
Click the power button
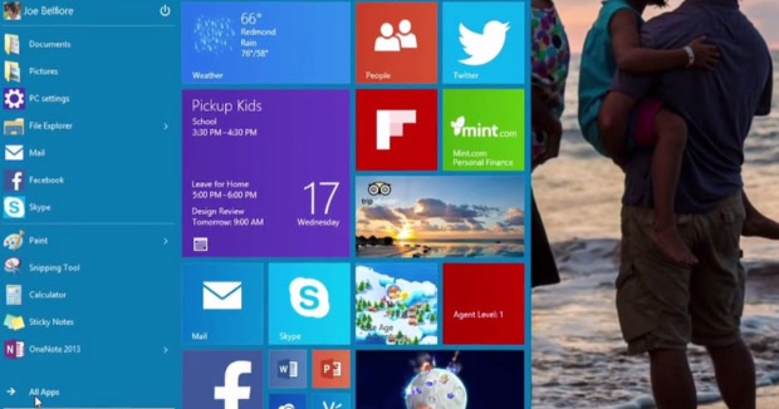(164, 10)
